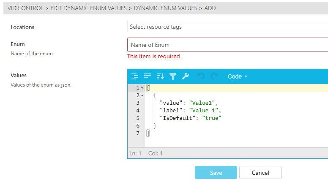
Task: Open the Code mode dropdown
Action: [237, 76]
